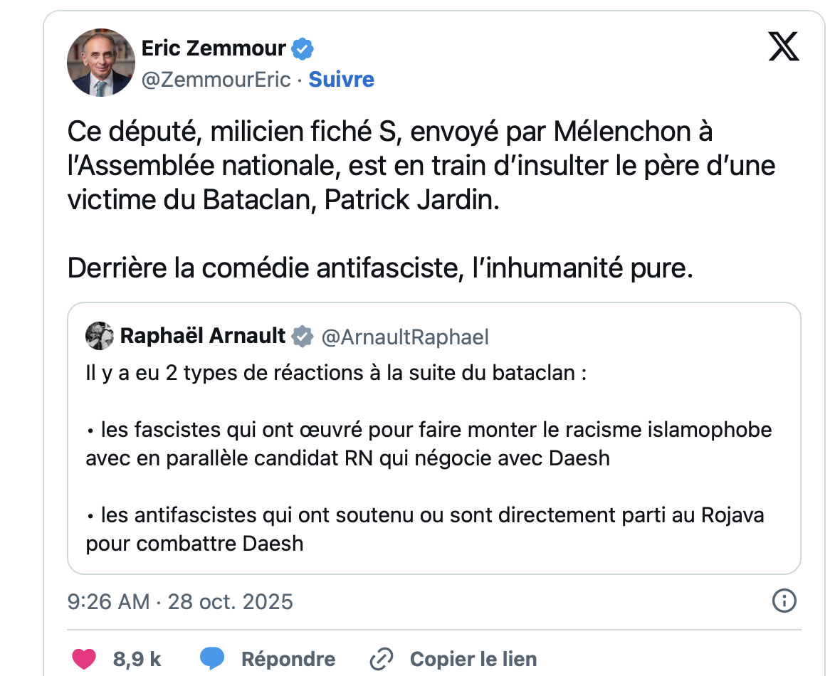The width and height of the screenshot is (830, 676).
Task: Click the 8,9 k likes count
Action: coord(137,659)
